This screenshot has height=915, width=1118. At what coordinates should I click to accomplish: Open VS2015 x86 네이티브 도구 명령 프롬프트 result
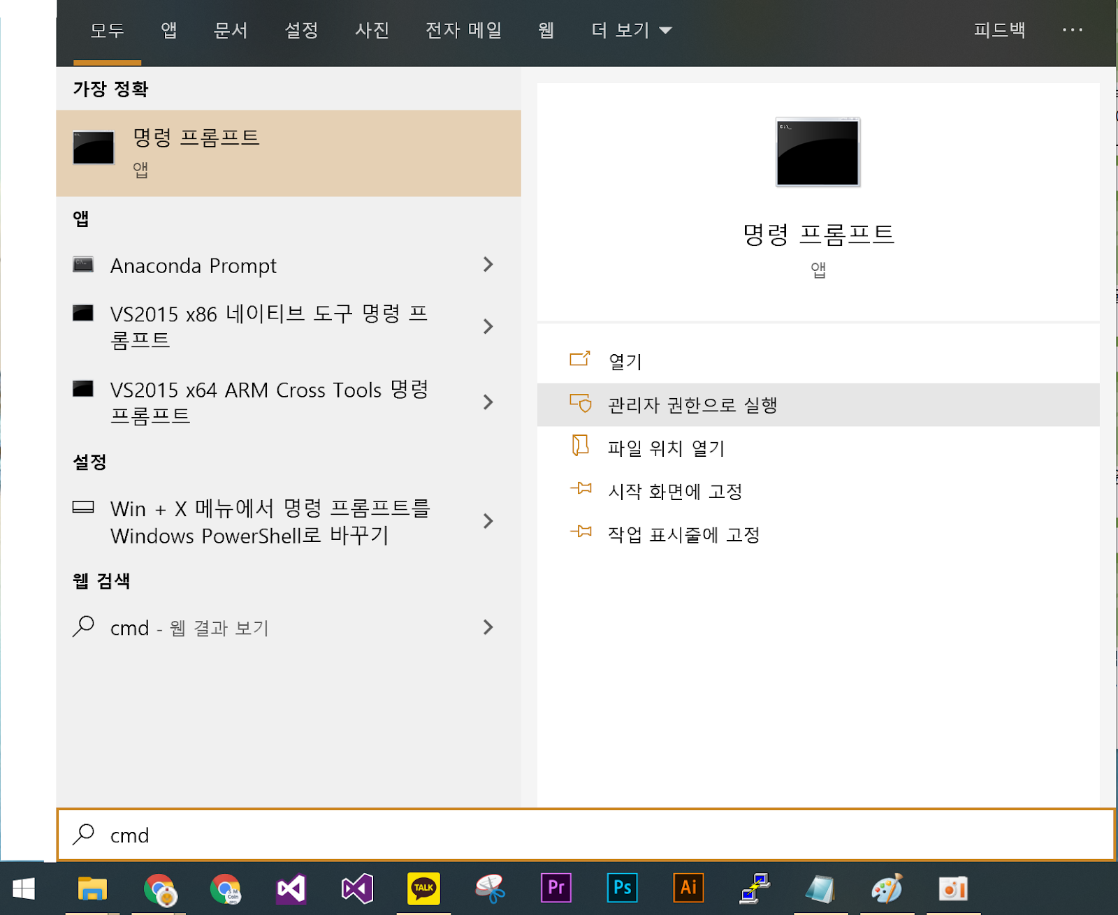289,327
